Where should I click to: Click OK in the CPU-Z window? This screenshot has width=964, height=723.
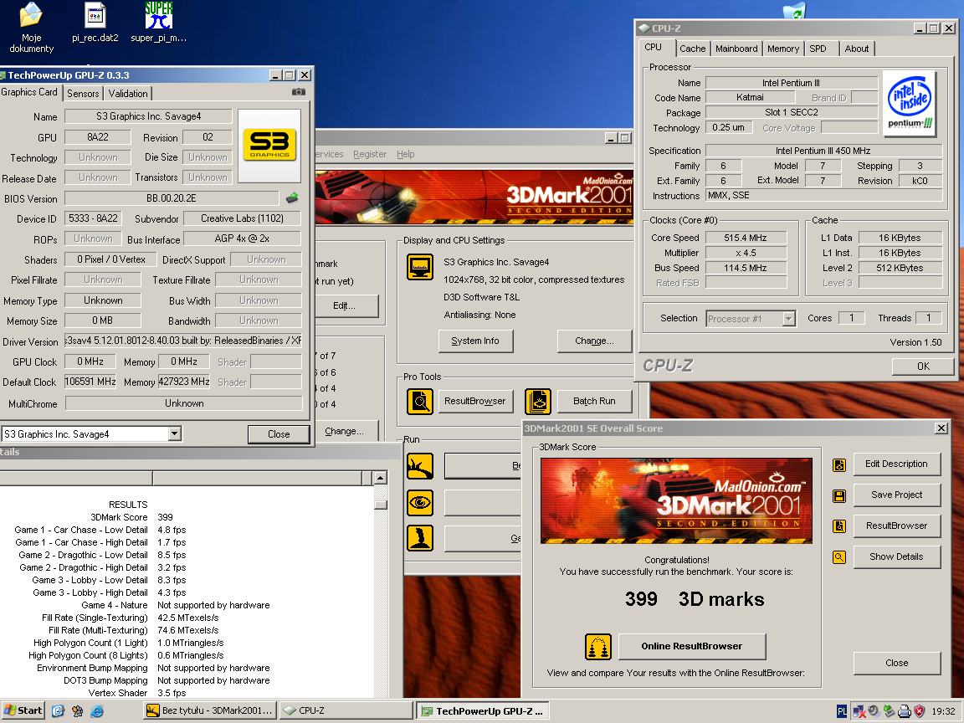(923, 367)
